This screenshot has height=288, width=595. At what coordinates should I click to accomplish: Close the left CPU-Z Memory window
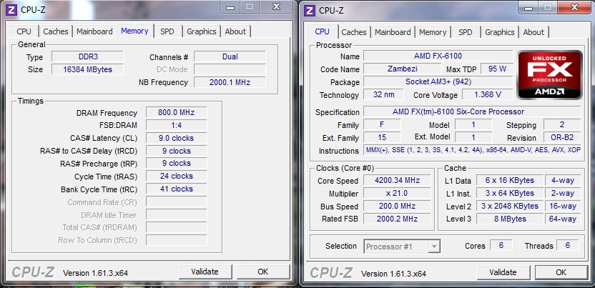[277, 7]
